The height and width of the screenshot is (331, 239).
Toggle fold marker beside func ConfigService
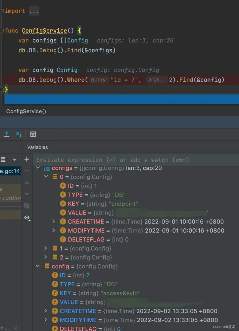click(x=2, y=31)
